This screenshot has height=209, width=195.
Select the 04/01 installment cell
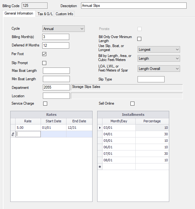pyautogui.click(x=119, y=134)
